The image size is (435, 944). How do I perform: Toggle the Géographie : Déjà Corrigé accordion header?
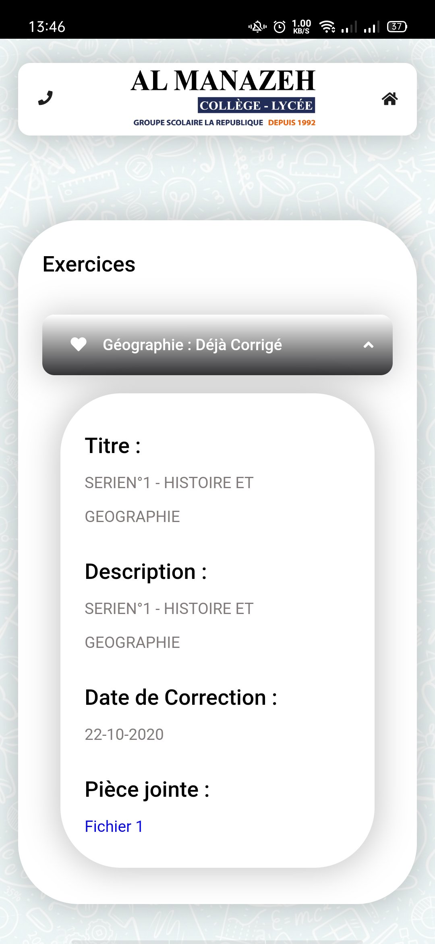(217, 345)
